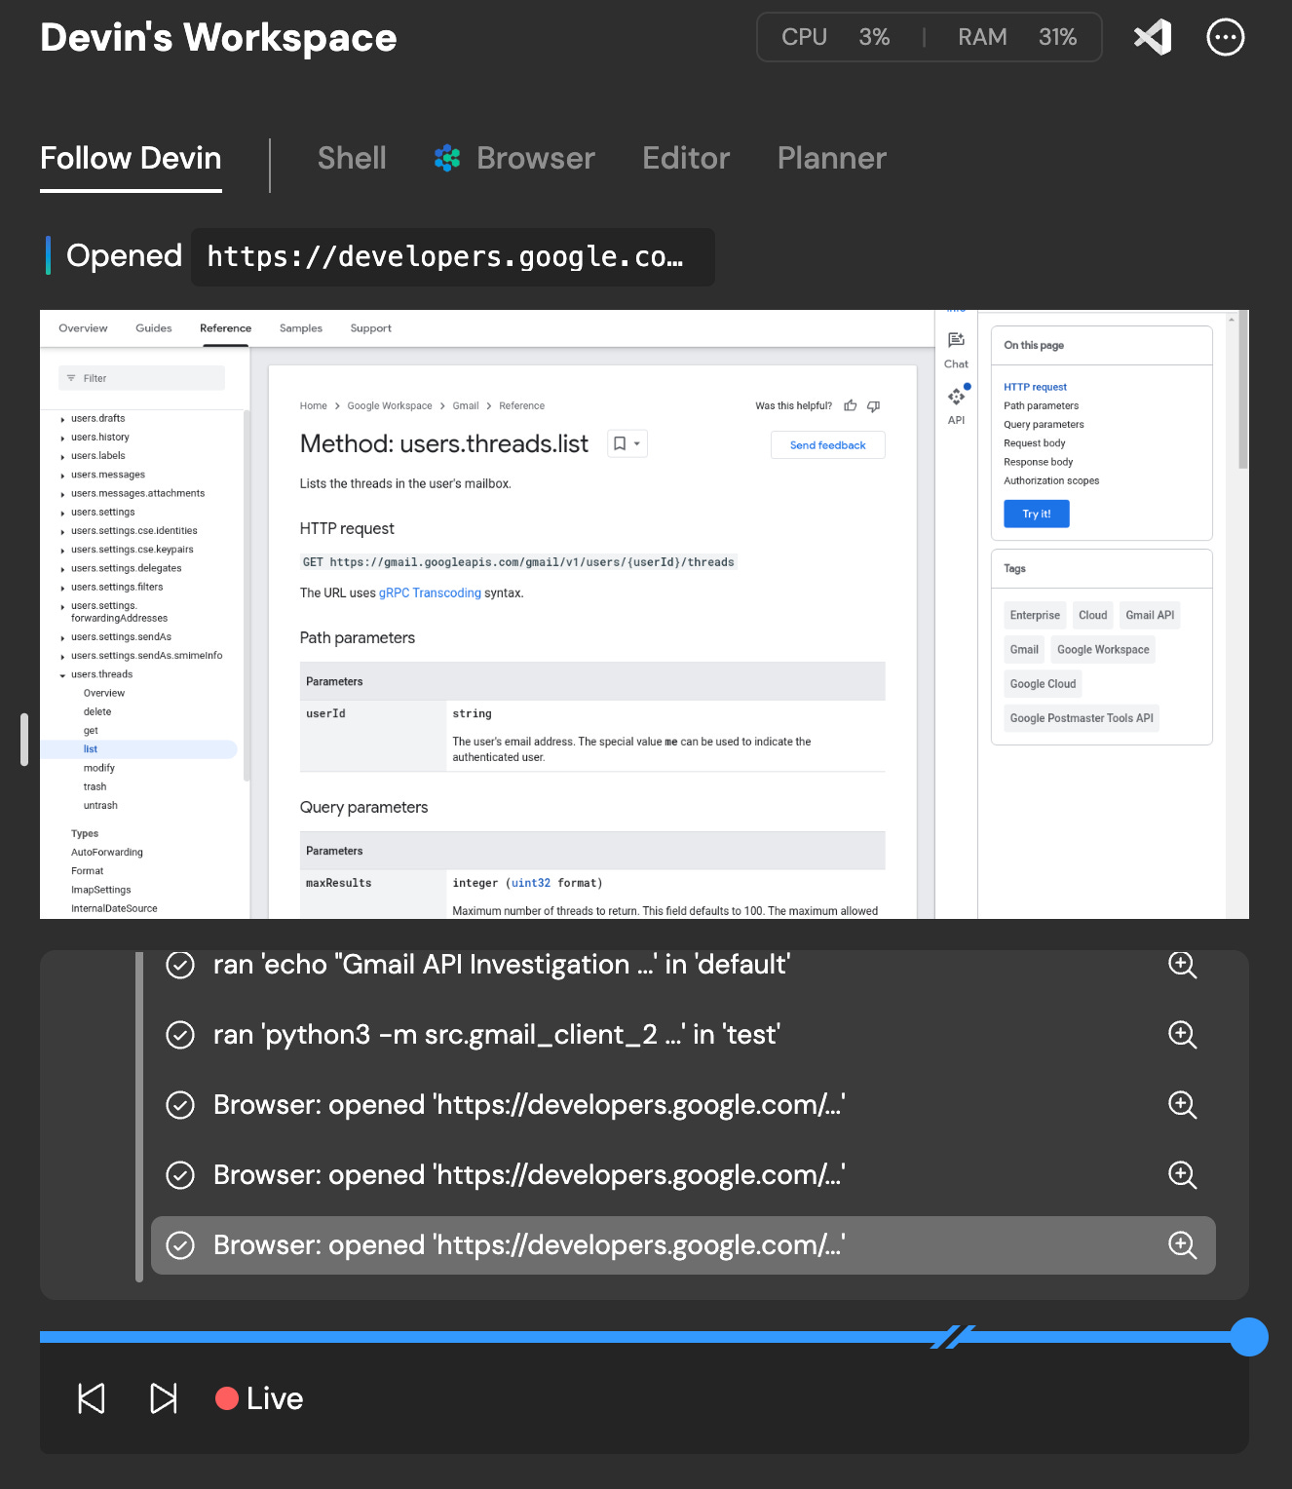Open the Samples tab in the docs
This screenshot has height=1489, width=1292.
tap(301, 328)
